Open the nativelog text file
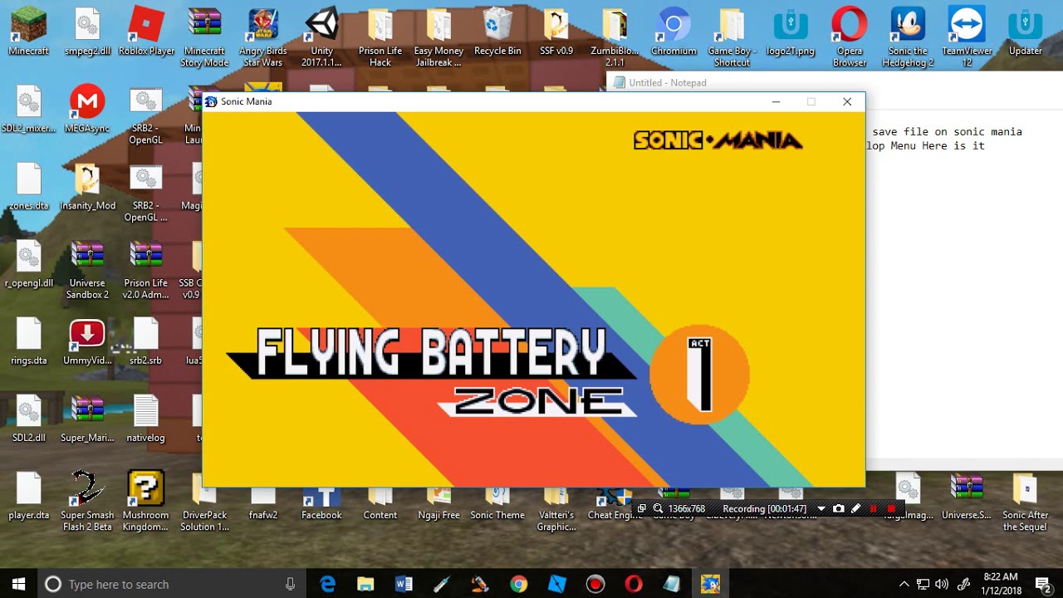Viewport: 1063px width, 598px height. click(146, 419)
